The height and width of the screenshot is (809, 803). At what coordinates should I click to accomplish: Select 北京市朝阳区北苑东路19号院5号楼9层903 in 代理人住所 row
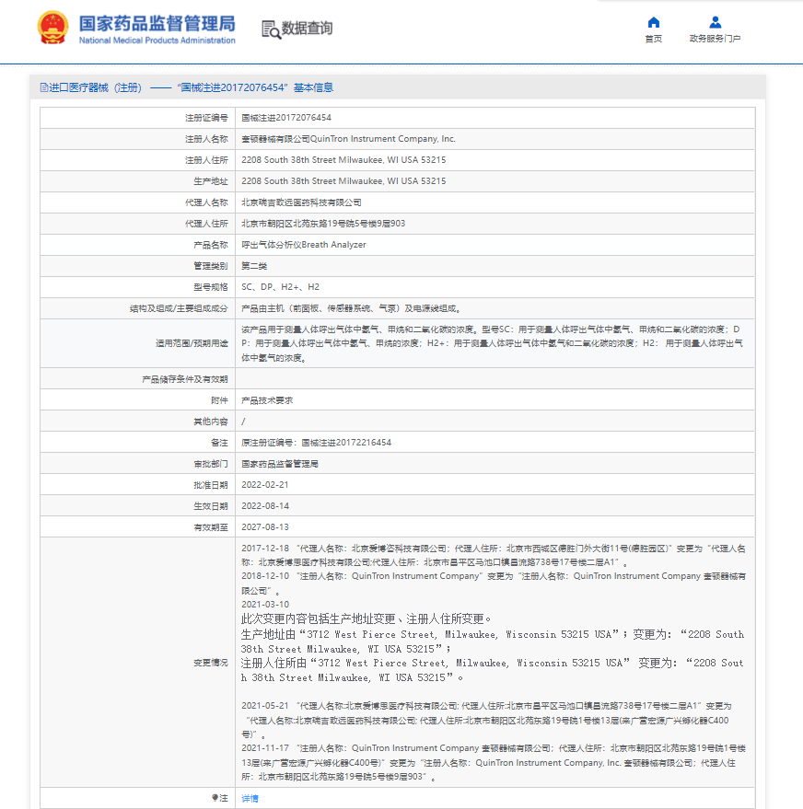pos(323,224)
